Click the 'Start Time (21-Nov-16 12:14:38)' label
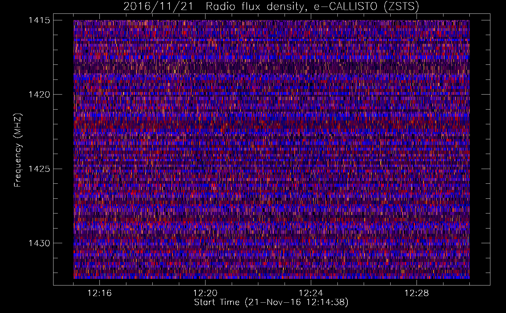The height and width of the screenshot is (313, 506). click(271, 302)
